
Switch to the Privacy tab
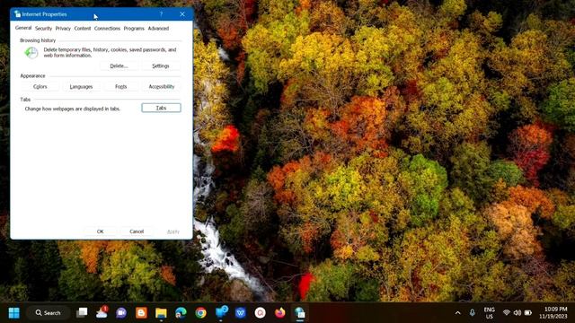point(63,28)
